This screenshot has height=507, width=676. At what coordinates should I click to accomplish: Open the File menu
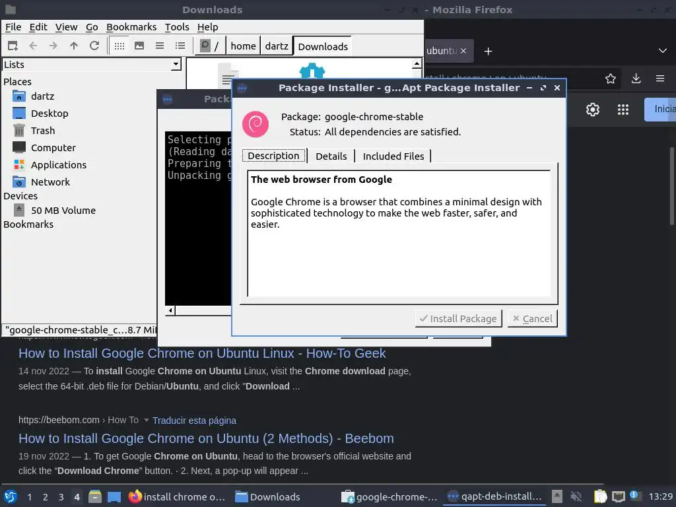click(x=13, y=27)
